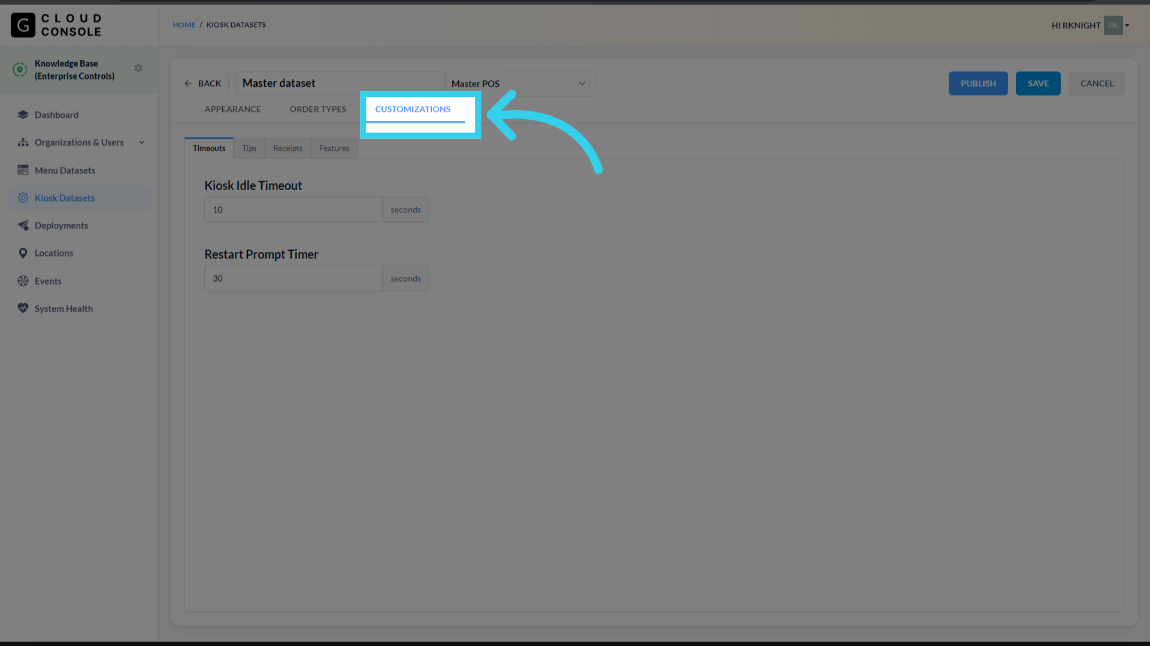
Task: Select the Customizations tab
Action: (x=413, y=109)
